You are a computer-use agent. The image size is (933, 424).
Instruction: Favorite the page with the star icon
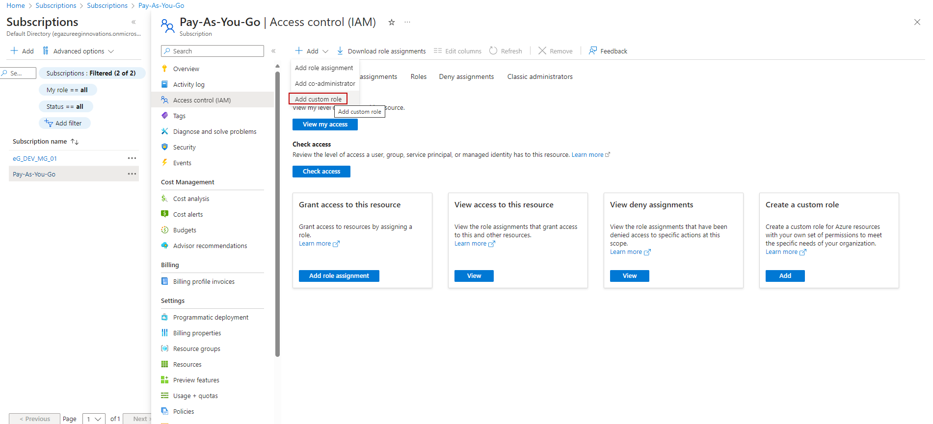tap(392, 22)
